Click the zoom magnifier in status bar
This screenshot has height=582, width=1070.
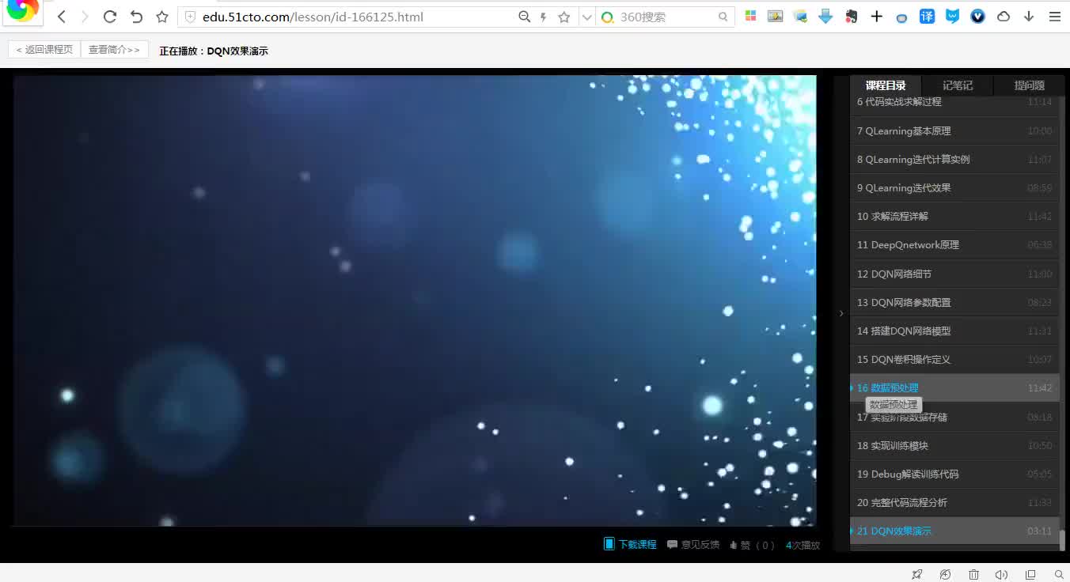pyautogui.click(x=1059, y=574)
